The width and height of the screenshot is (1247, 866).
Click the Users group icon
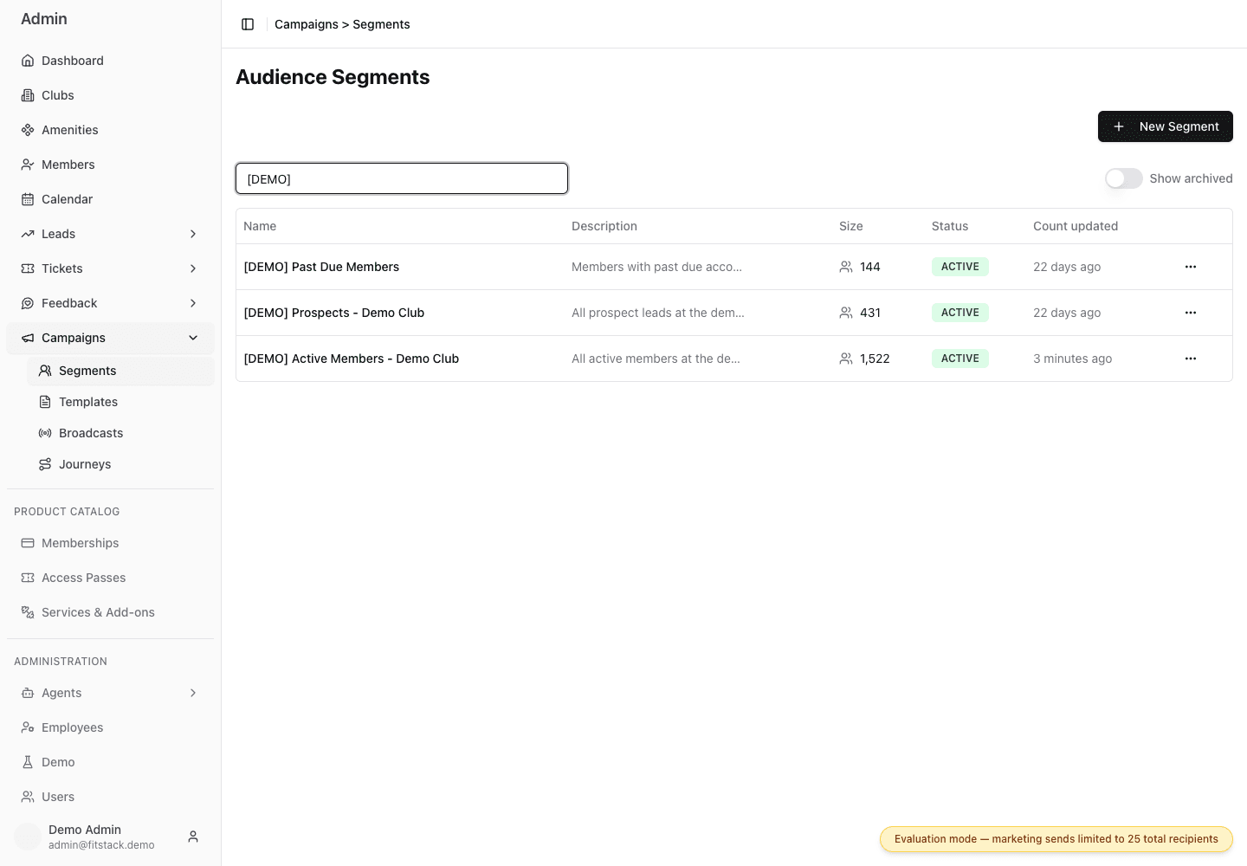(x=28, y=797)
